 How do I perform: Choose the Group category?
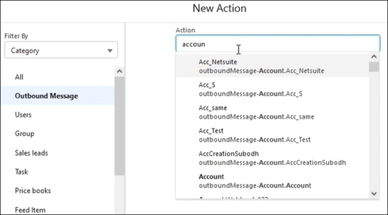pyautogui.click(x=24, y=134)
